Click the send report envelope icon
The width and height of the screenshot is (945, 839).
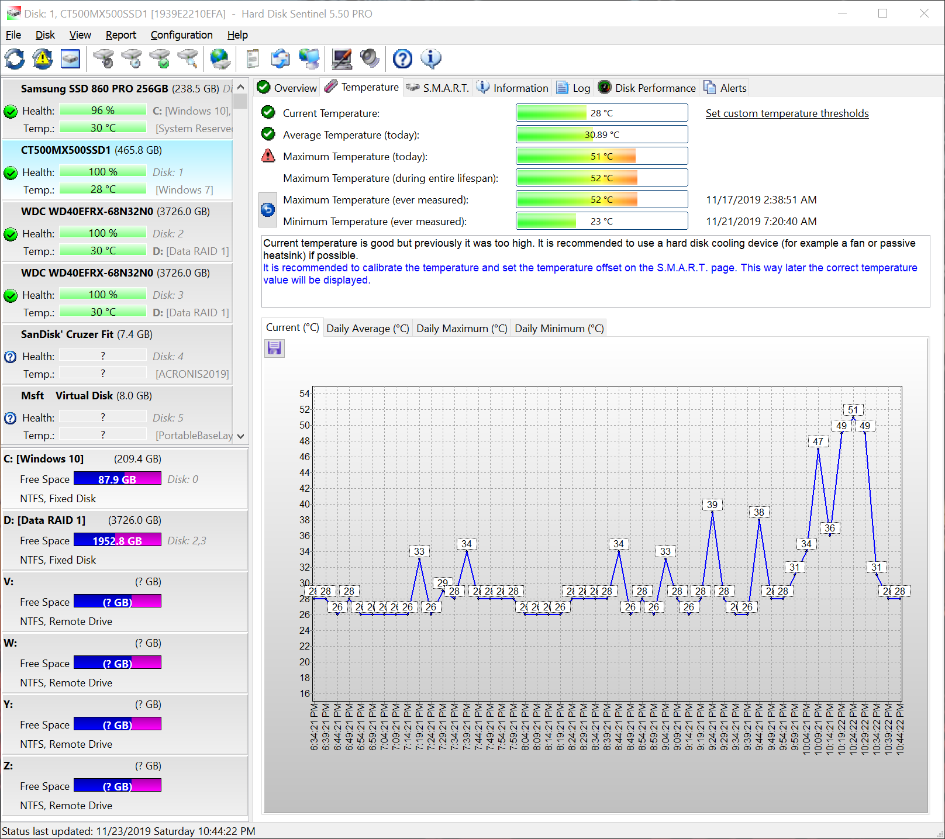tap(281, 58)
